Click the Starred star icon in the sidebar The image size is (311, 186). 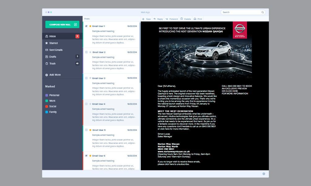47,43
